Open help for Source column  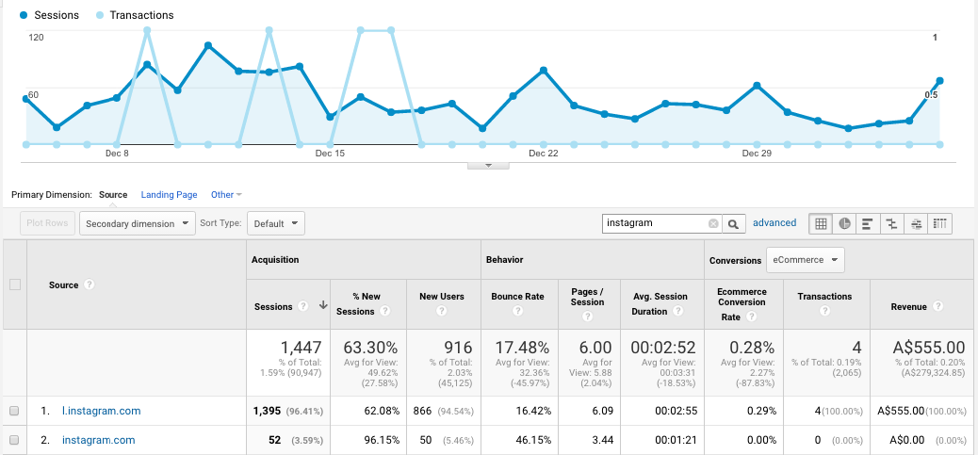(90, 284)
